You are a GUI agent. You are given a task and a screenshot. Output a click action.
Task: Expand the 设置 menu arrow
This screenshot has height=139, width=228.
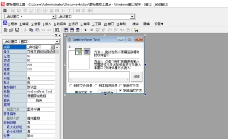162,24
